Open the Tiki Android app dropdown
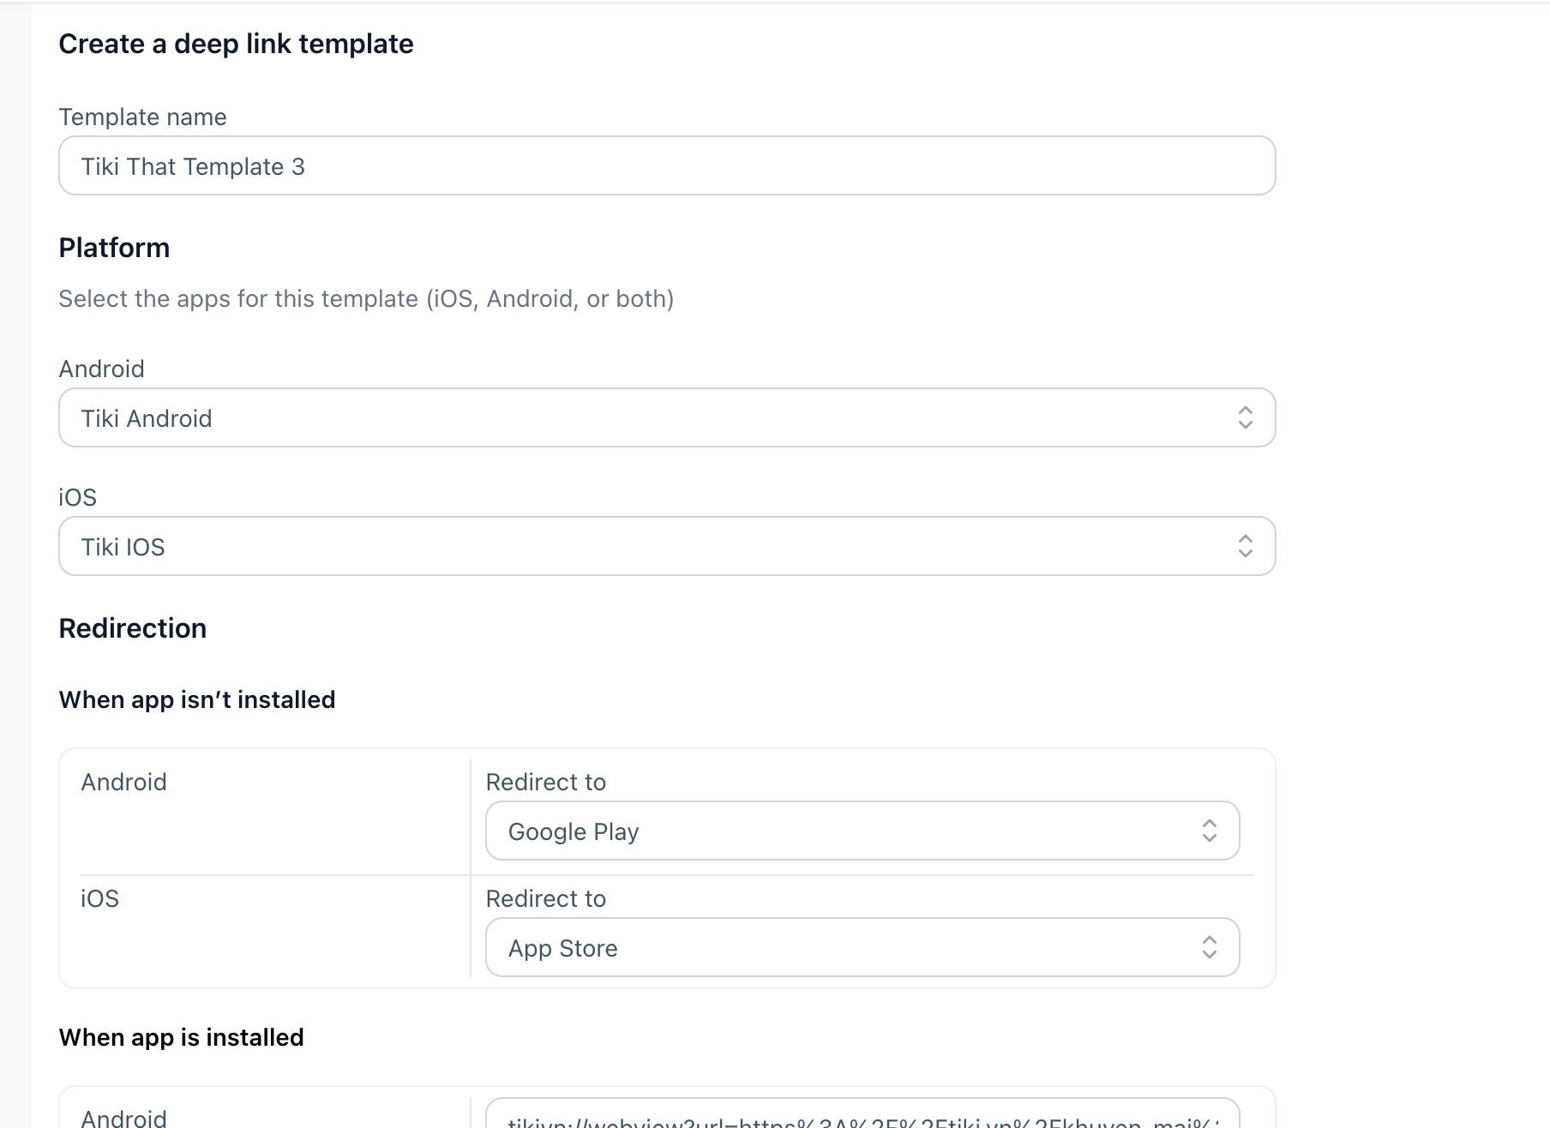The height and width of the screenshot is (1128, 1550). point(667,417)
